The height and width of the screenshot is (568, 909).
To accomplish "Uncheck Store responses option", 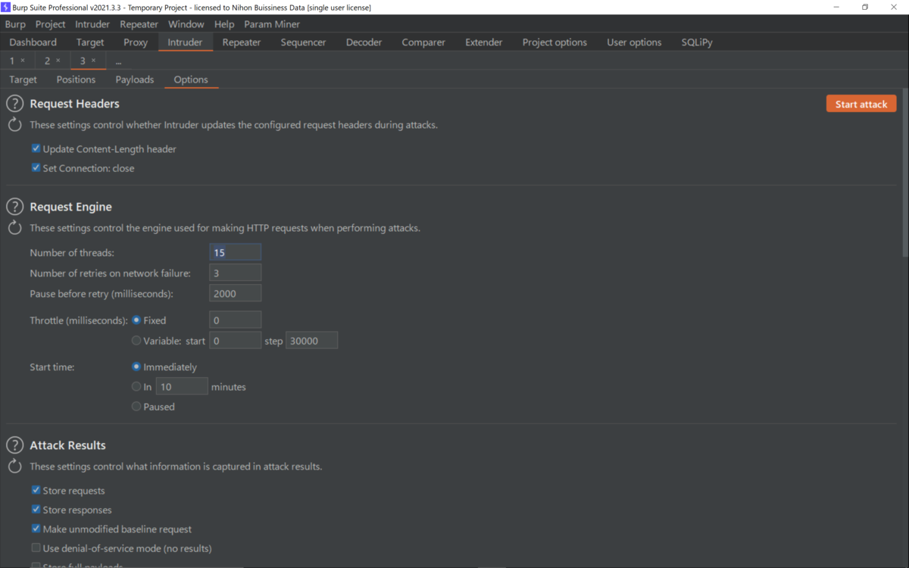I will coord(36,510).
